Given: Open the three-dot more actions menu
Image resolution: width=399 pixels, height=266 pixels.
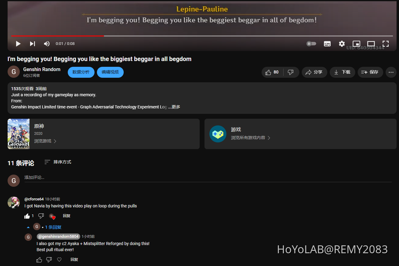Looking at the screenshot, I should [x=391, y=72].
